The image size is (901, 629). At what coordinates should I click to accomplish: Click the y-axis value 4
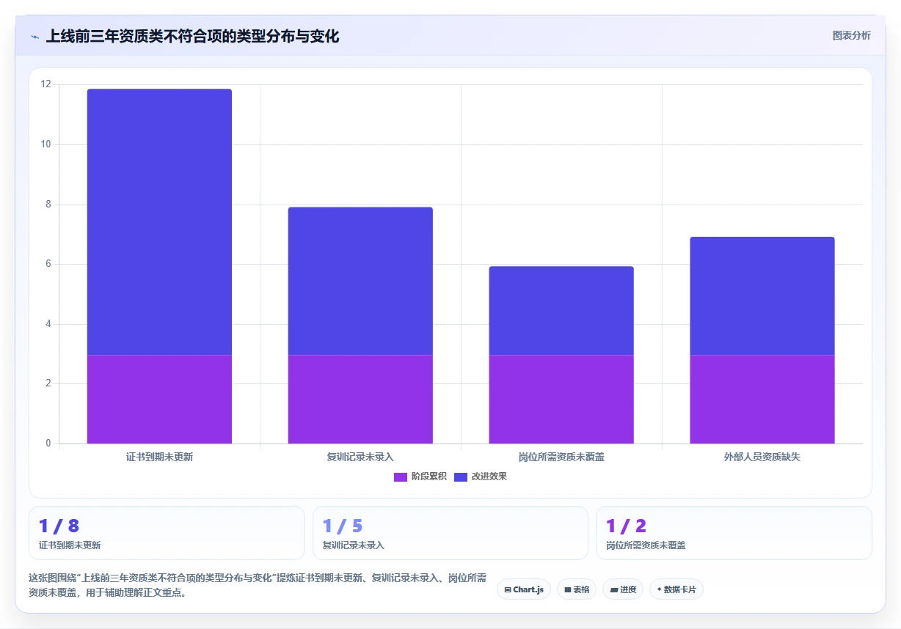48,324
